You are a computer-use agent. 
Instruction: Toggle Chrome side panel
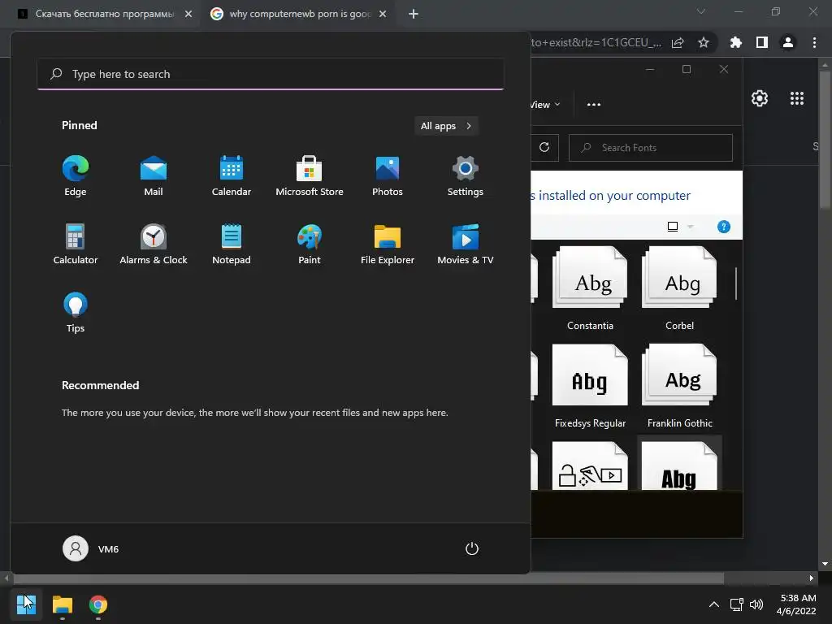point(762,42)
